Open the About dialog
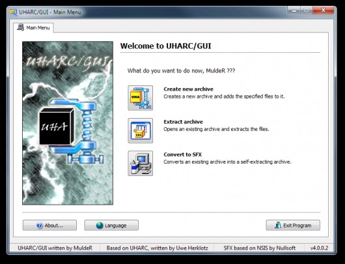 point(49,226)
